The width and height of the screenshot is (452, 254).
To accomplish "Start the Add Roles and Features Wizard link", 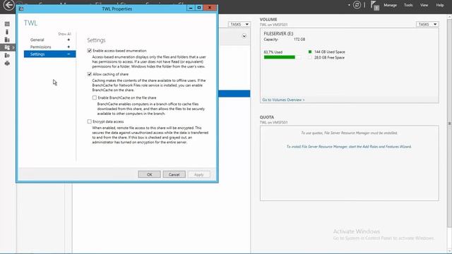I will [349, 147].
